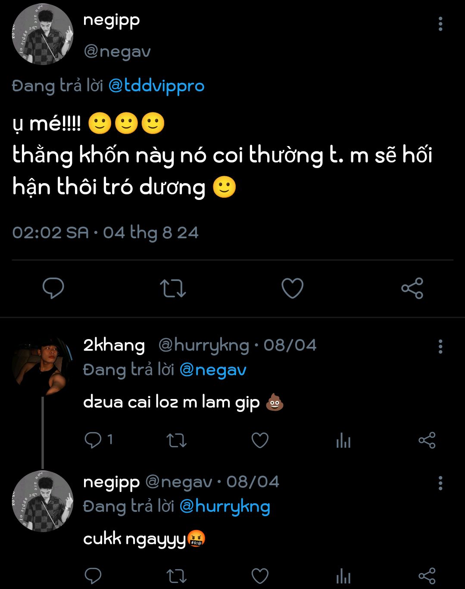The height and width of the screenshot is (589, 465).
Task: Open more options for 2khang's reply
Action: click(x=440, y=346)
